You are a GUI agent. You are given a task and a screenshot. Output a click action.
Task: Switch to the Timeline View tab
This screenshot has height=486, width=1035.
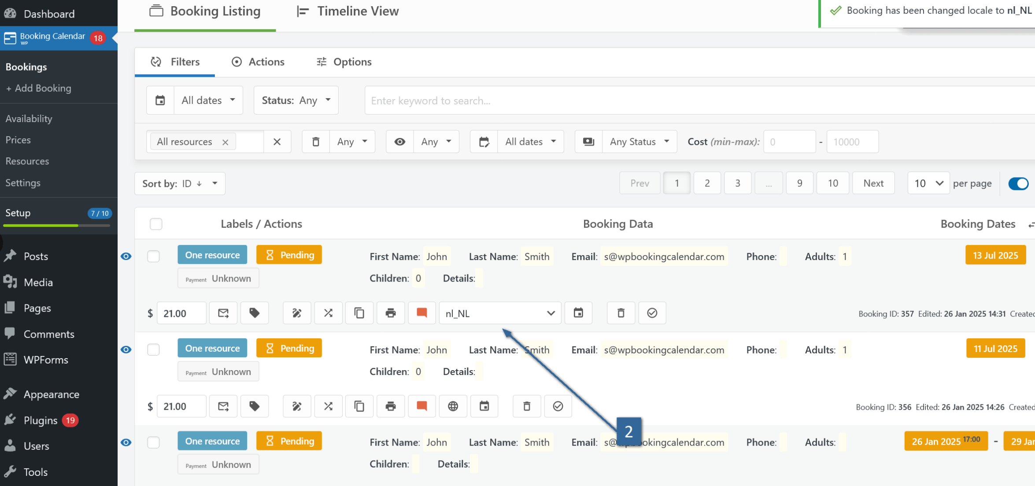348,11
